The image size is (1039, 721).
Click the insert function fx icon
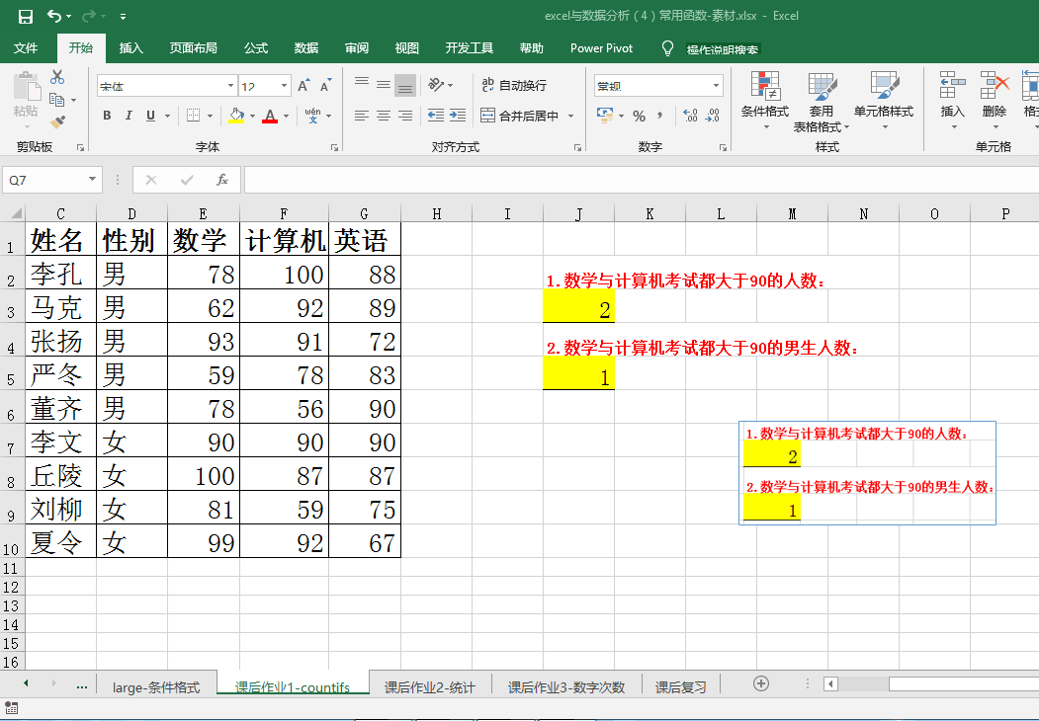click(x=222, y=180)
